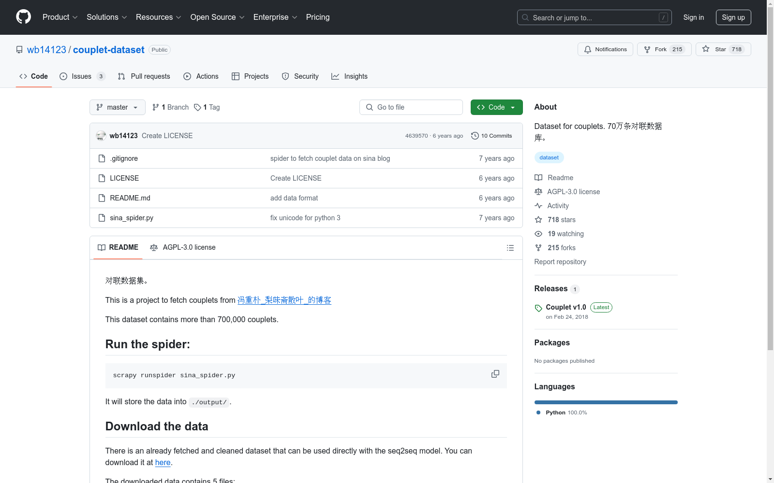Image resolution: width=774 pixels, height=483 pixels.
Task: Open the Issues tab
Action: [82, 76]
